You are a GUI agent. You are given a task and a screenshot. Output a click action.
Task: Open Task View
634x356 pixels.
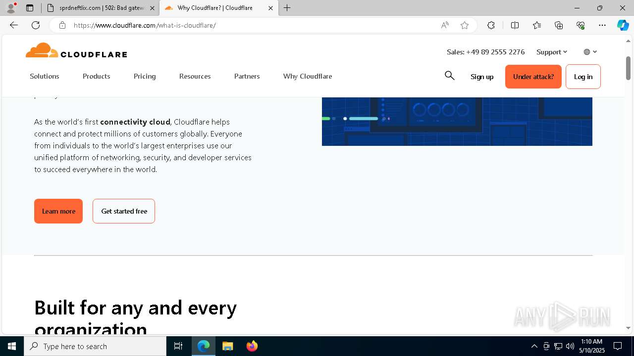(x=178, y=346)
